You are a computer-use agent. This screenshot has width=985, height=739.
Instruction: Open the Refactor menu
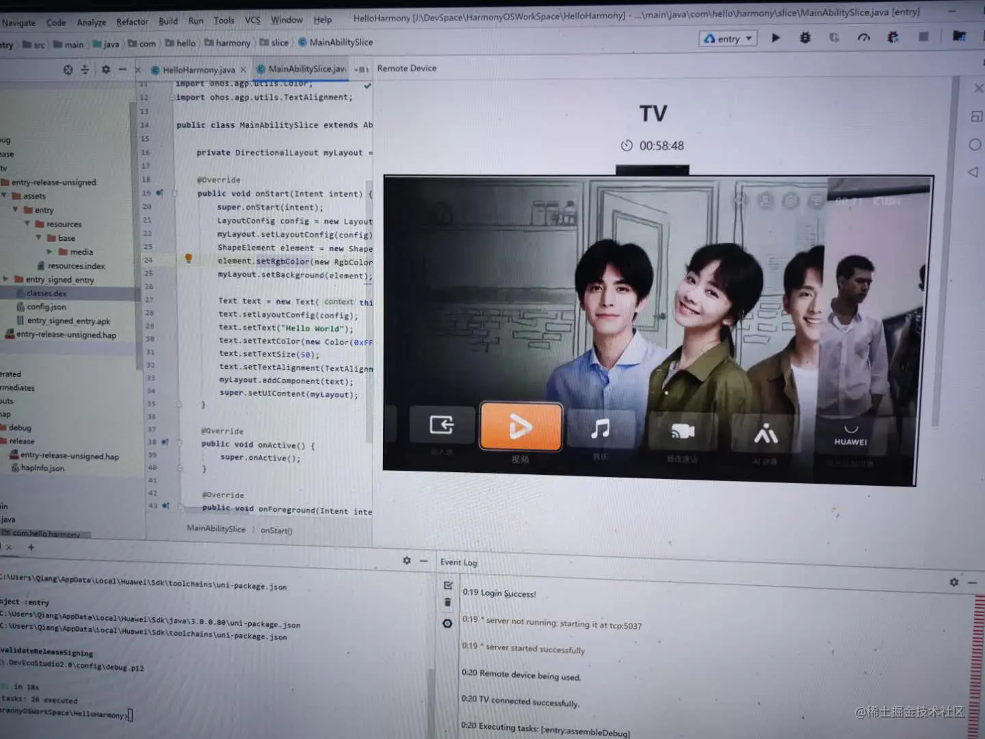click(132, 22)
